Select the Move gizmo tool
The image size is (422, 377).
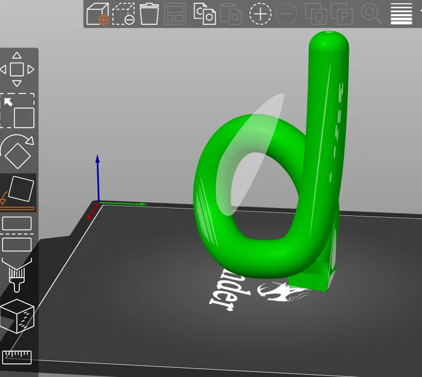(17, 69)
